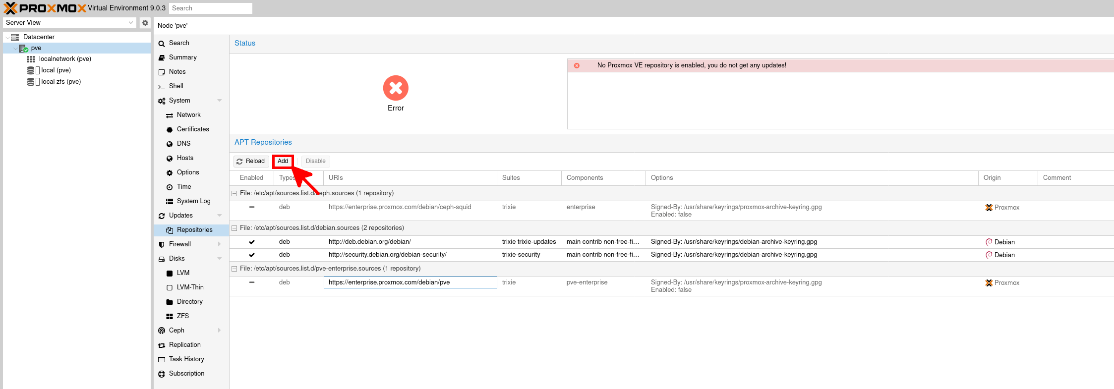Click the Datacenter server icon
This screenshot has width=1114, height=389.
pos(15,37)
